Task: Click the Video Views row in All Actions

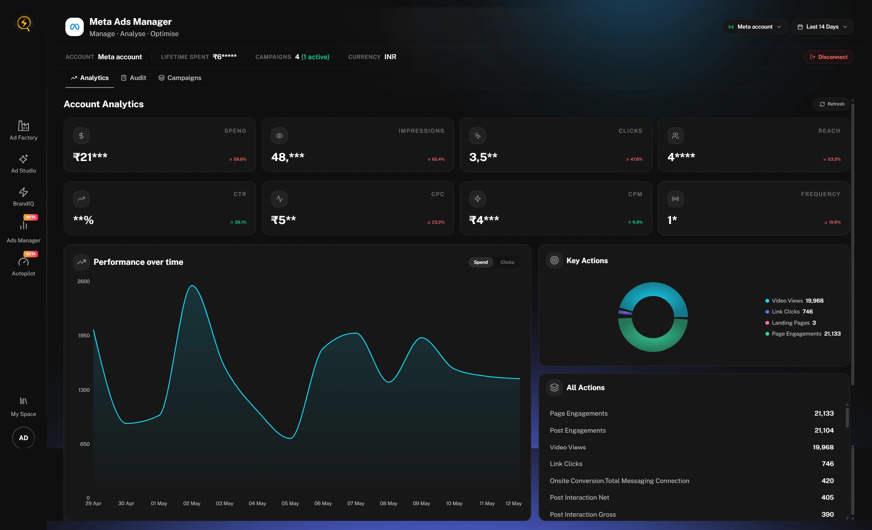Action: click(692, 447)
